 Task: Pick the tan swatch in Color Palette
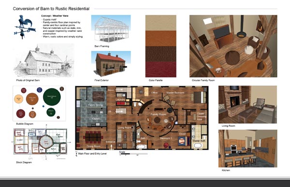point(161,23)
